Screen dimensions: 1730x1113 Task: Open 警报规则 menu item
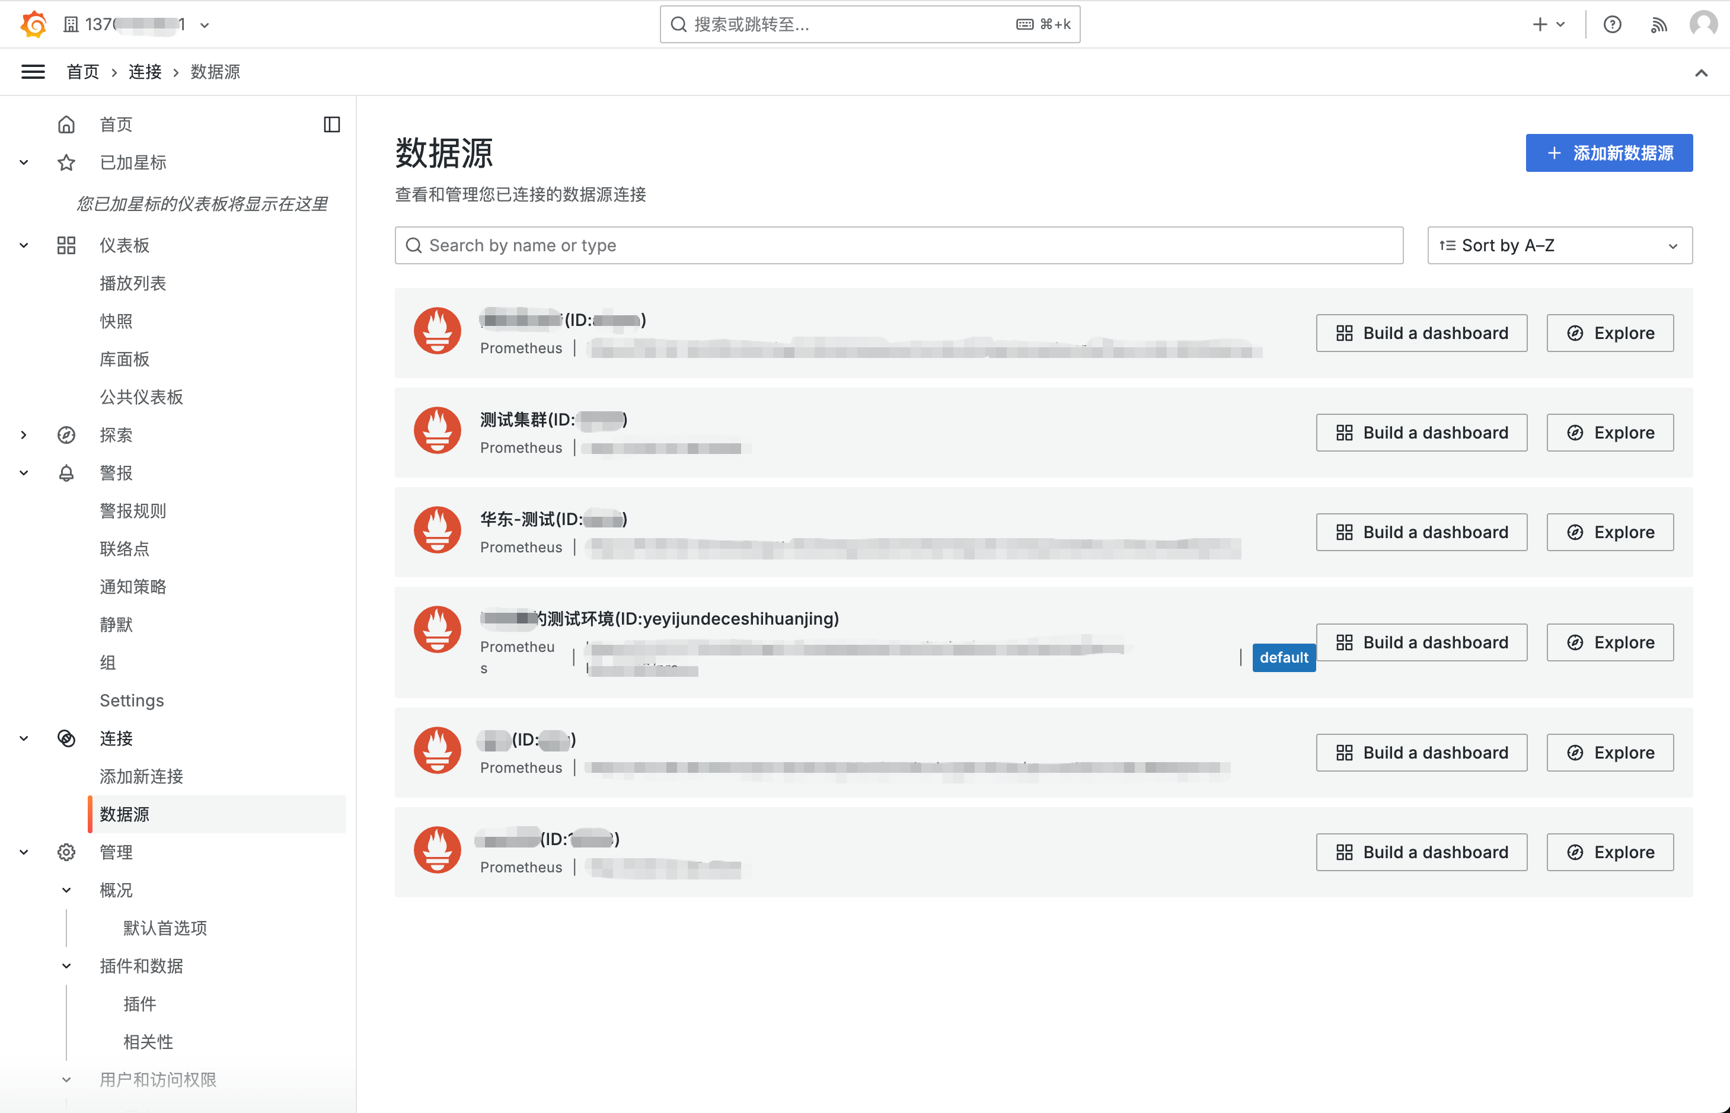coord(133,511)
